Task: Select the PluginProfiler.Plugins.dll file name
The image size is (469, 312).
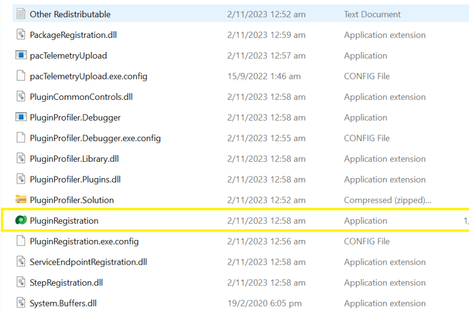Action: pyautogui.click(x=75, y=179)
